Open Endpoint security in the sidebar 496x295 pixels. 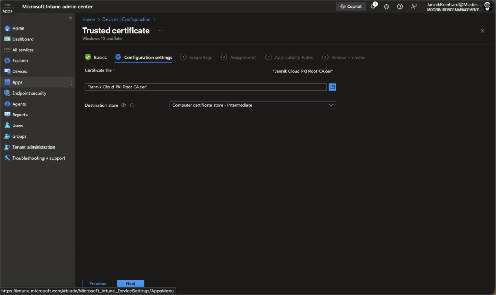pos(29,93)
